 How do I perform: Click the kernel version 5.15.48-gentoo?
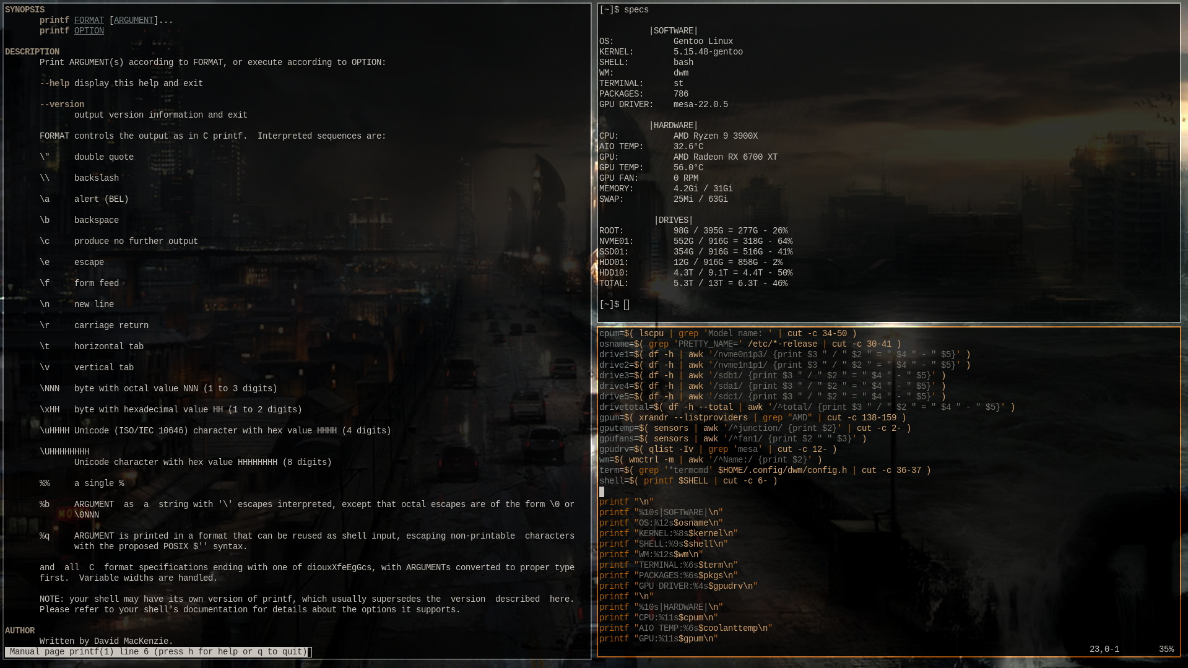(x=708, y=52)
